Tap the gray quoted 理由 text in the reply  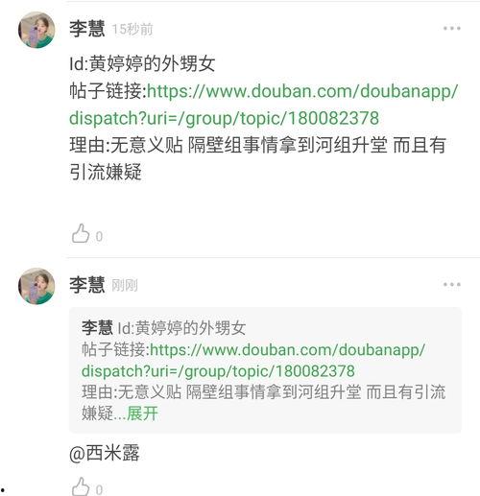click(x=264, y=402)
